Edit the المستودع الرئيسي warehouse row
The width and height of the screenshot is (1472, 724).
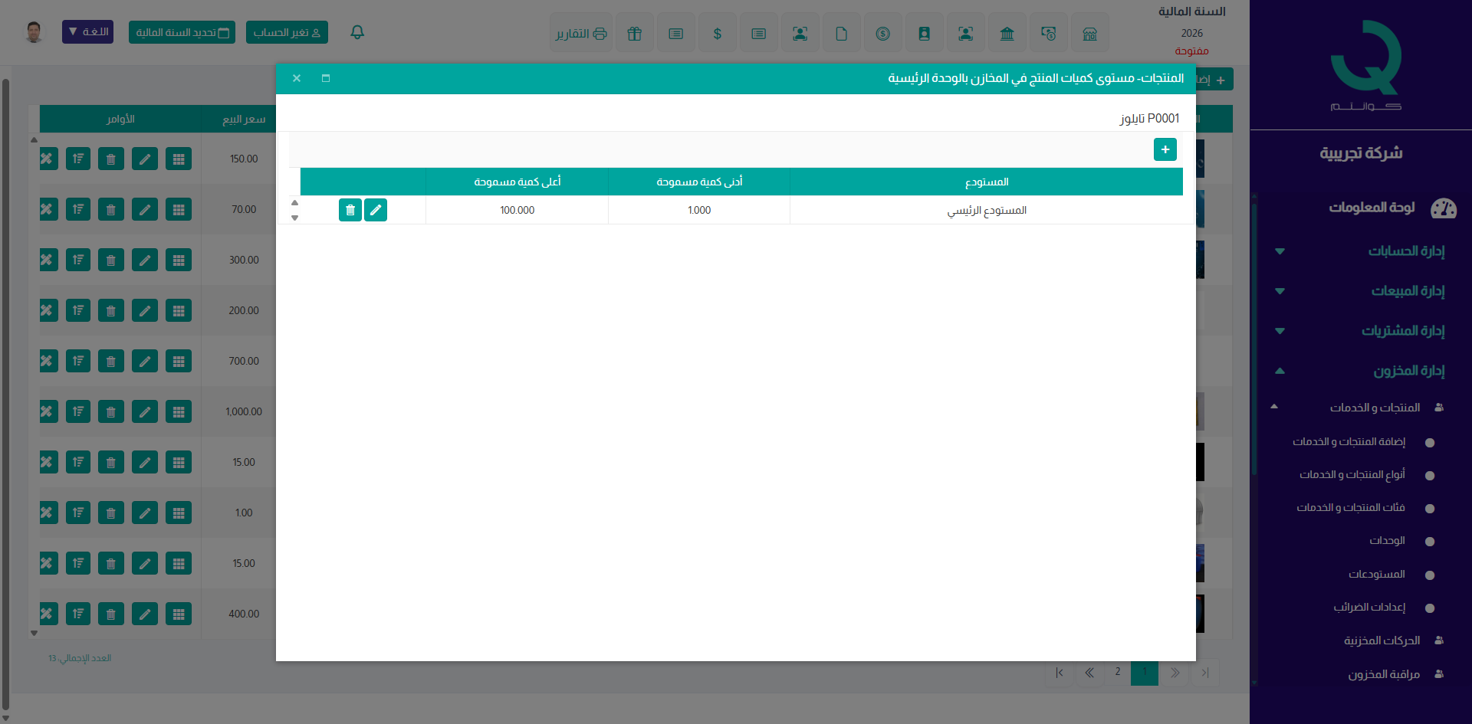(376, 210)
